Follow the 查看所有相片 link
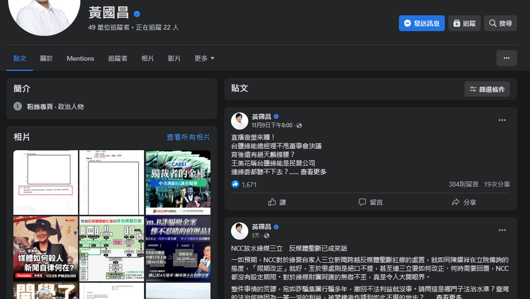The height and width of the screenshot is (299, 530). [188, 137]
